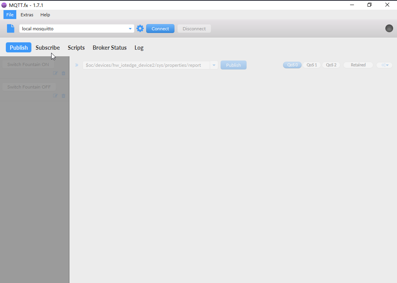
Task: Edit the Switch Fountain OFF entry
Action: (x=55, y=96)
